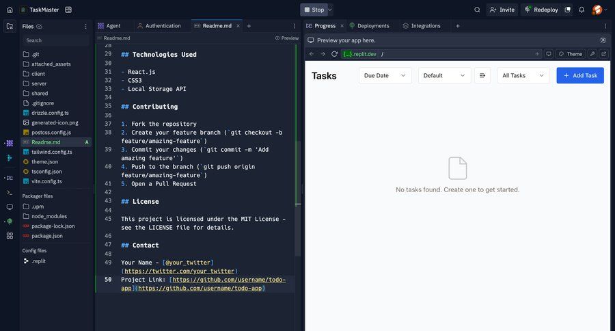Image resolution: width=615 pixels, height=331 pixels.
Task: Click the Replit home icon
Action: pos(10,10)
